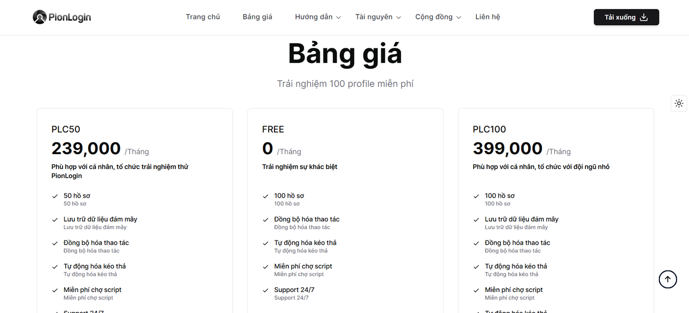
Task: Open the Liên hệ navigation link
Action: [488, 17]
